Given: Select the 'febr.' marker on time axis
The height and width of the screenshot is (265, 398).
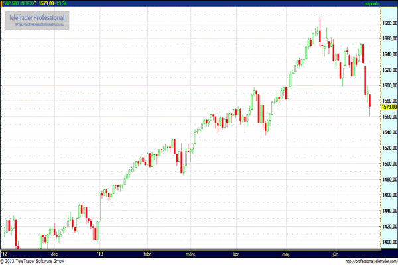Looking at the screenshot, I should pyautogui.click(x=147, y=253).
